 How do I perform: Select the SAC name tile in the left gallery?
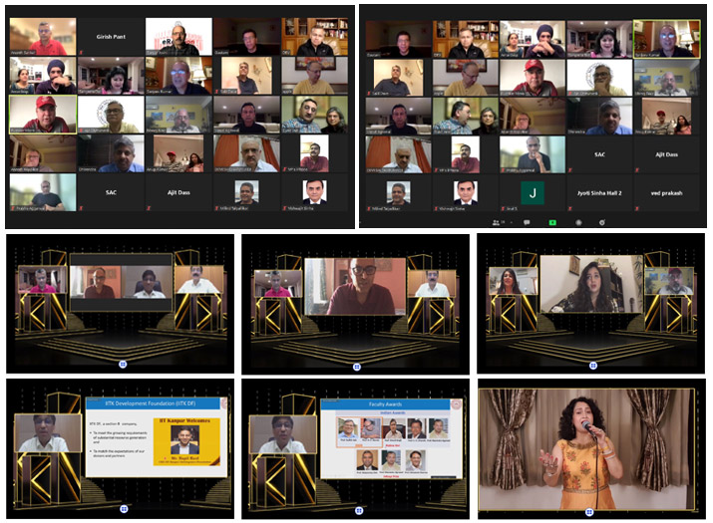point(110,191)
